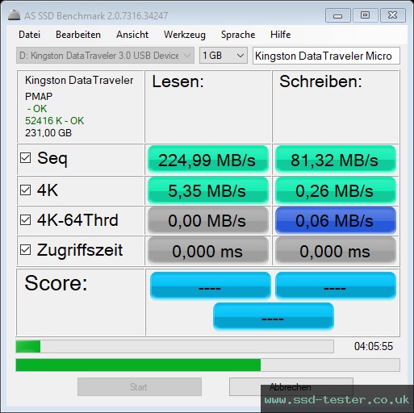Click the Abbrechen button

[x=291, y=386]
